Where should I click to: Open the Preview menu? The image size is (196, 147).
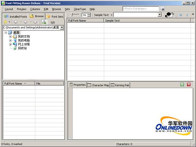point(22,9)
